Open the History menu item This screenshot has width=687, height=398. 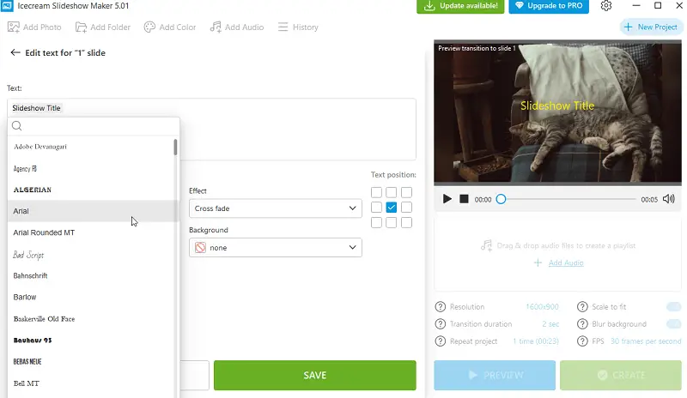tap(297, 27)
